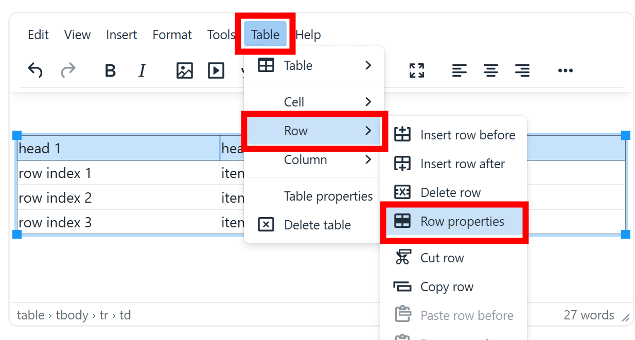Center align the text
Image resolution: width=635 pixels, height=340 pixels.
(490, 70)
